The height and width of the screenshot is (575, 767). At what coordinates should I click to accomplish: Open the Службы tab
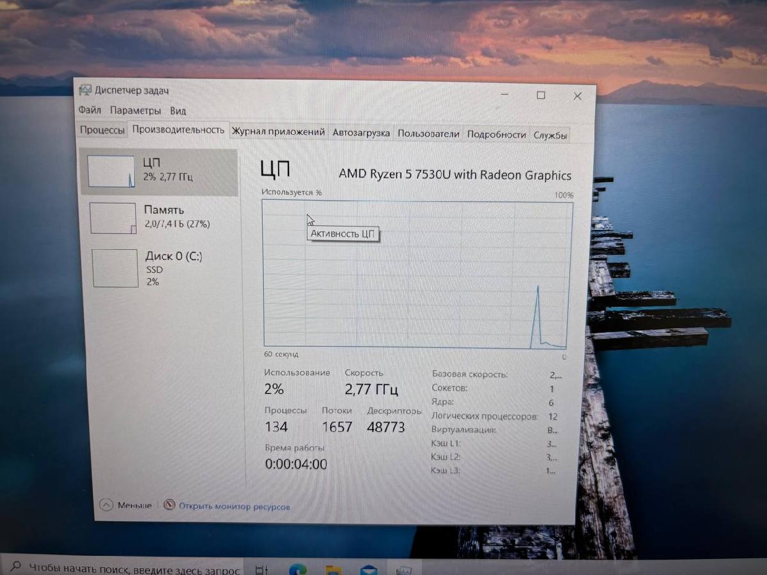click(x=550, y=135)
